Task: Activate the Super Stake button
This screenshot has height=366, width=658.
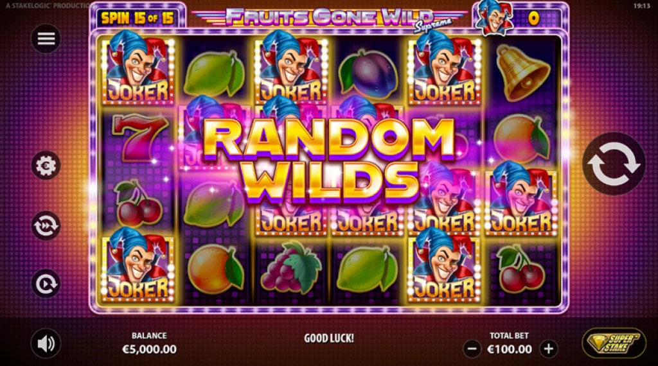Action: pyautogui.click(x=614, y=343)
